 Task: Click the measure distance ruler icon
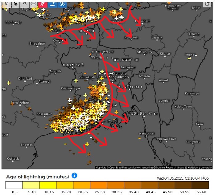pyautogui.click(x=34, y=4)
